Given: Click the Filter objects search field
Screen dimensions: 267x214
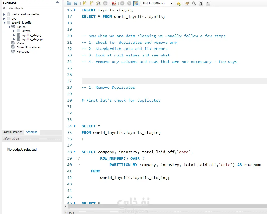Looking at the screenshot, I should (x=34, y=8).
